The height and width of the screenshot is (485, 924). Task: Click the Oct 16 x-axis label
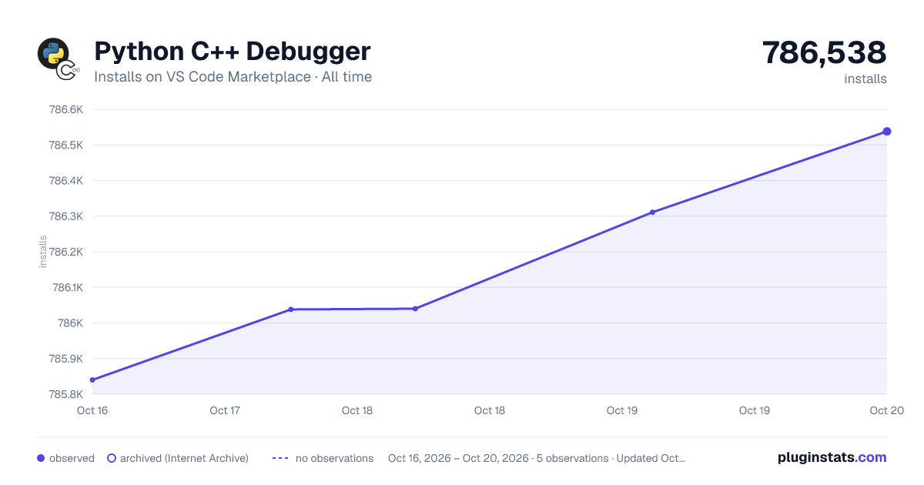[92, 410]
